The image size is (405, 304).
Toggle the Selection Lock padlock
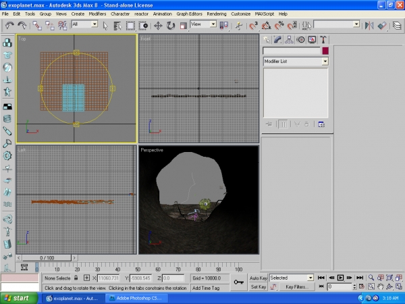click(x=76, y=278)
